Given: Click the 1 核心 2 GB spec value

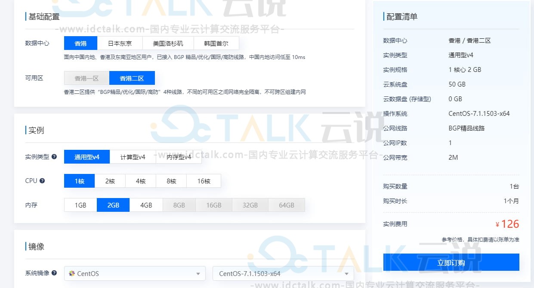Looking at the screenshot, I should (x=465, y=70).
